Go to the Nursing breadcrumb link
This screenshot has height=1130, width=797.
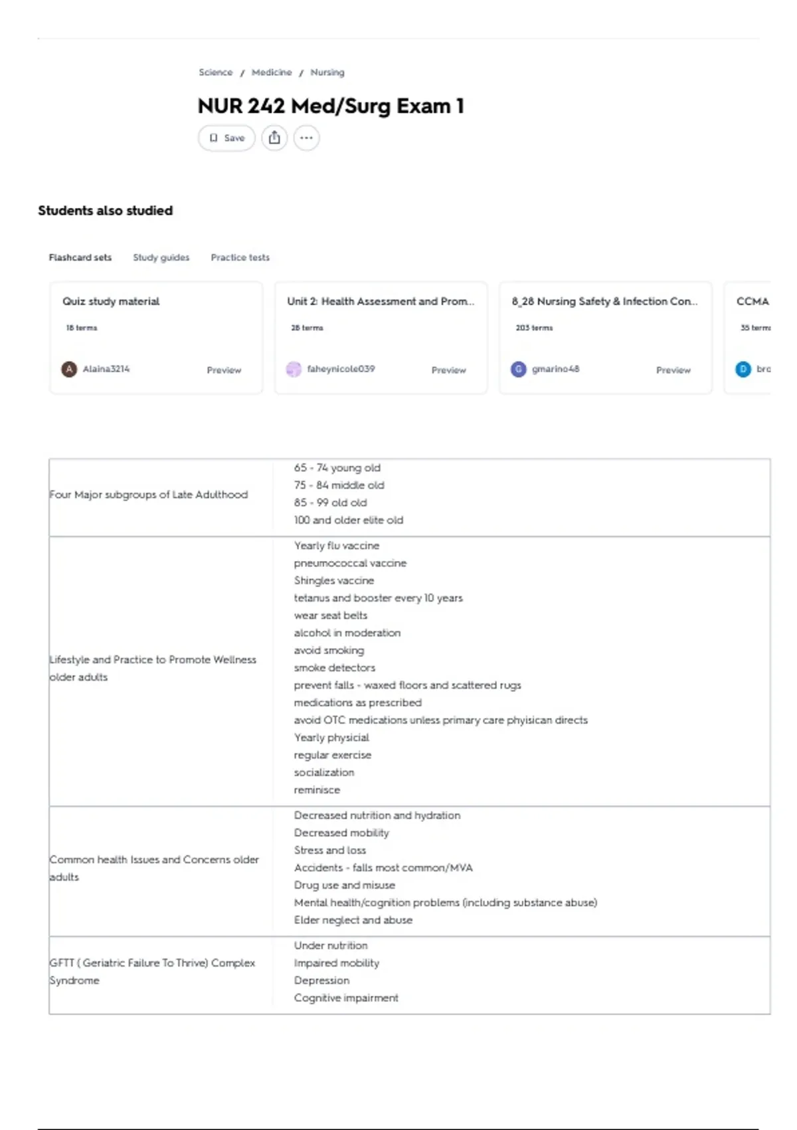click(327, 72)
